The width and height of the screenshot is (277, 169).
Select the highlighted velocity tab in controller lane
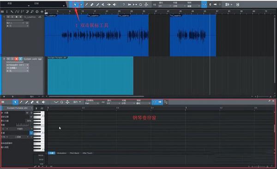pyautogui.click(x=52, y=153)
